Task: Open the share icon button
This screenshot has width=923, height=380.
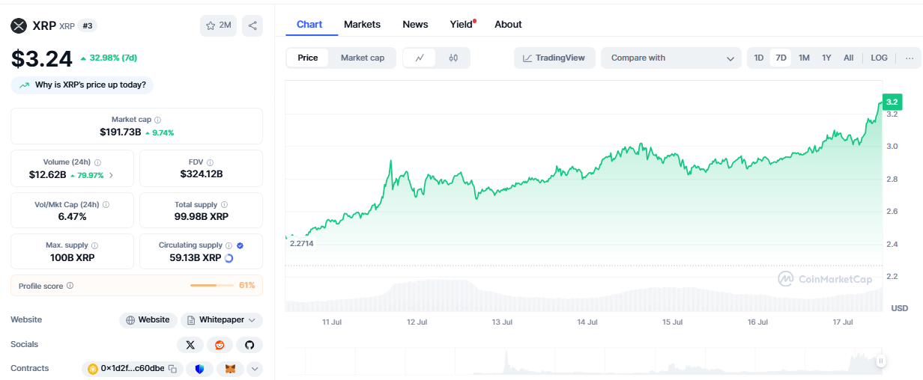Action: click(x=252, y=25)
